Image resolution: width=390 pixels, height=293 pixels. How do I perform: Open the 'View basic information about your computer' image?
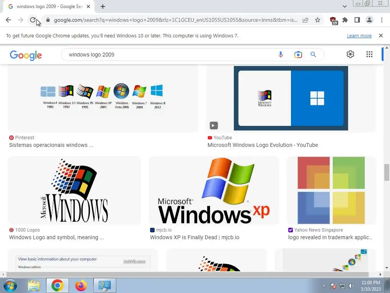83,260
